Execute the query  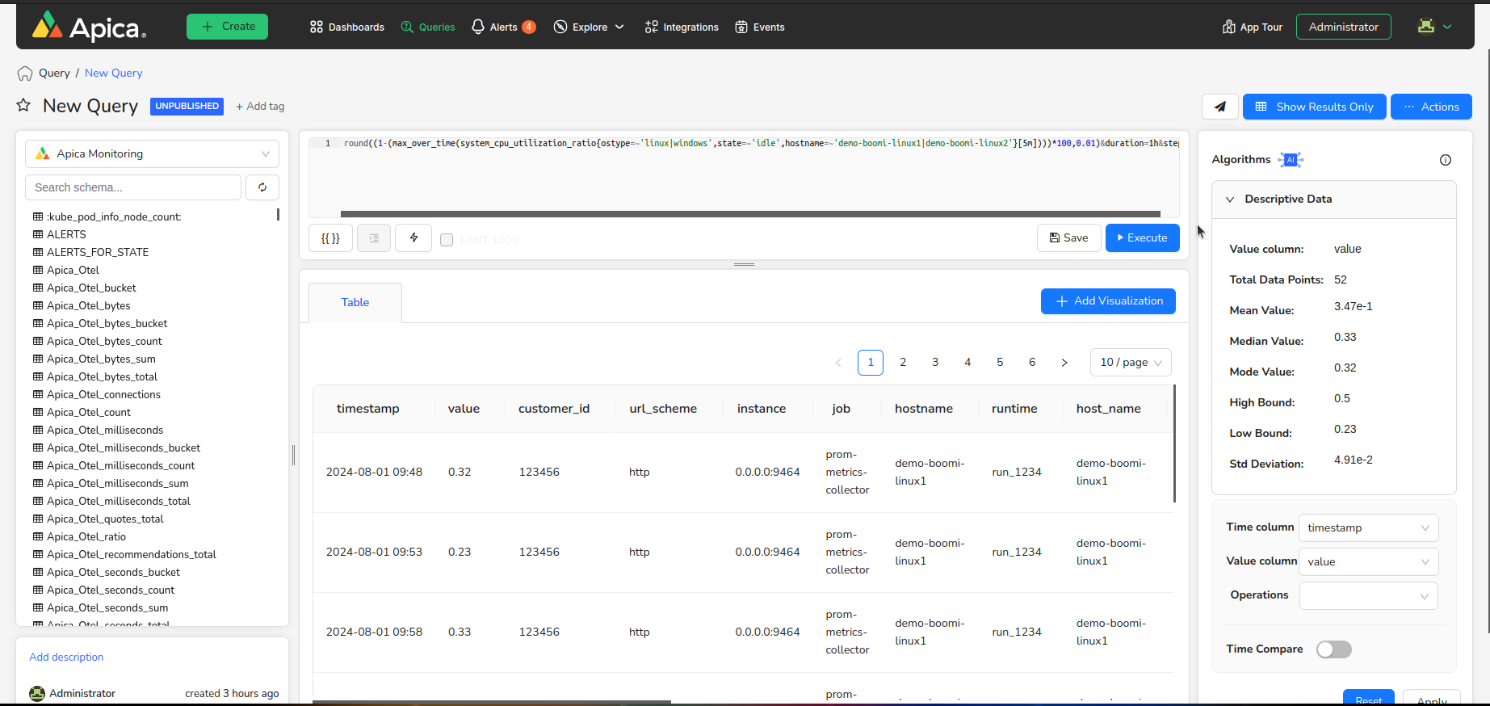click(x=1142, y=238)
